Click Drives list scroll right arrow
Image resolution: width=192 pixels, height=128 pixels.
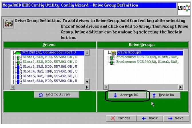(x=87, y=87)
